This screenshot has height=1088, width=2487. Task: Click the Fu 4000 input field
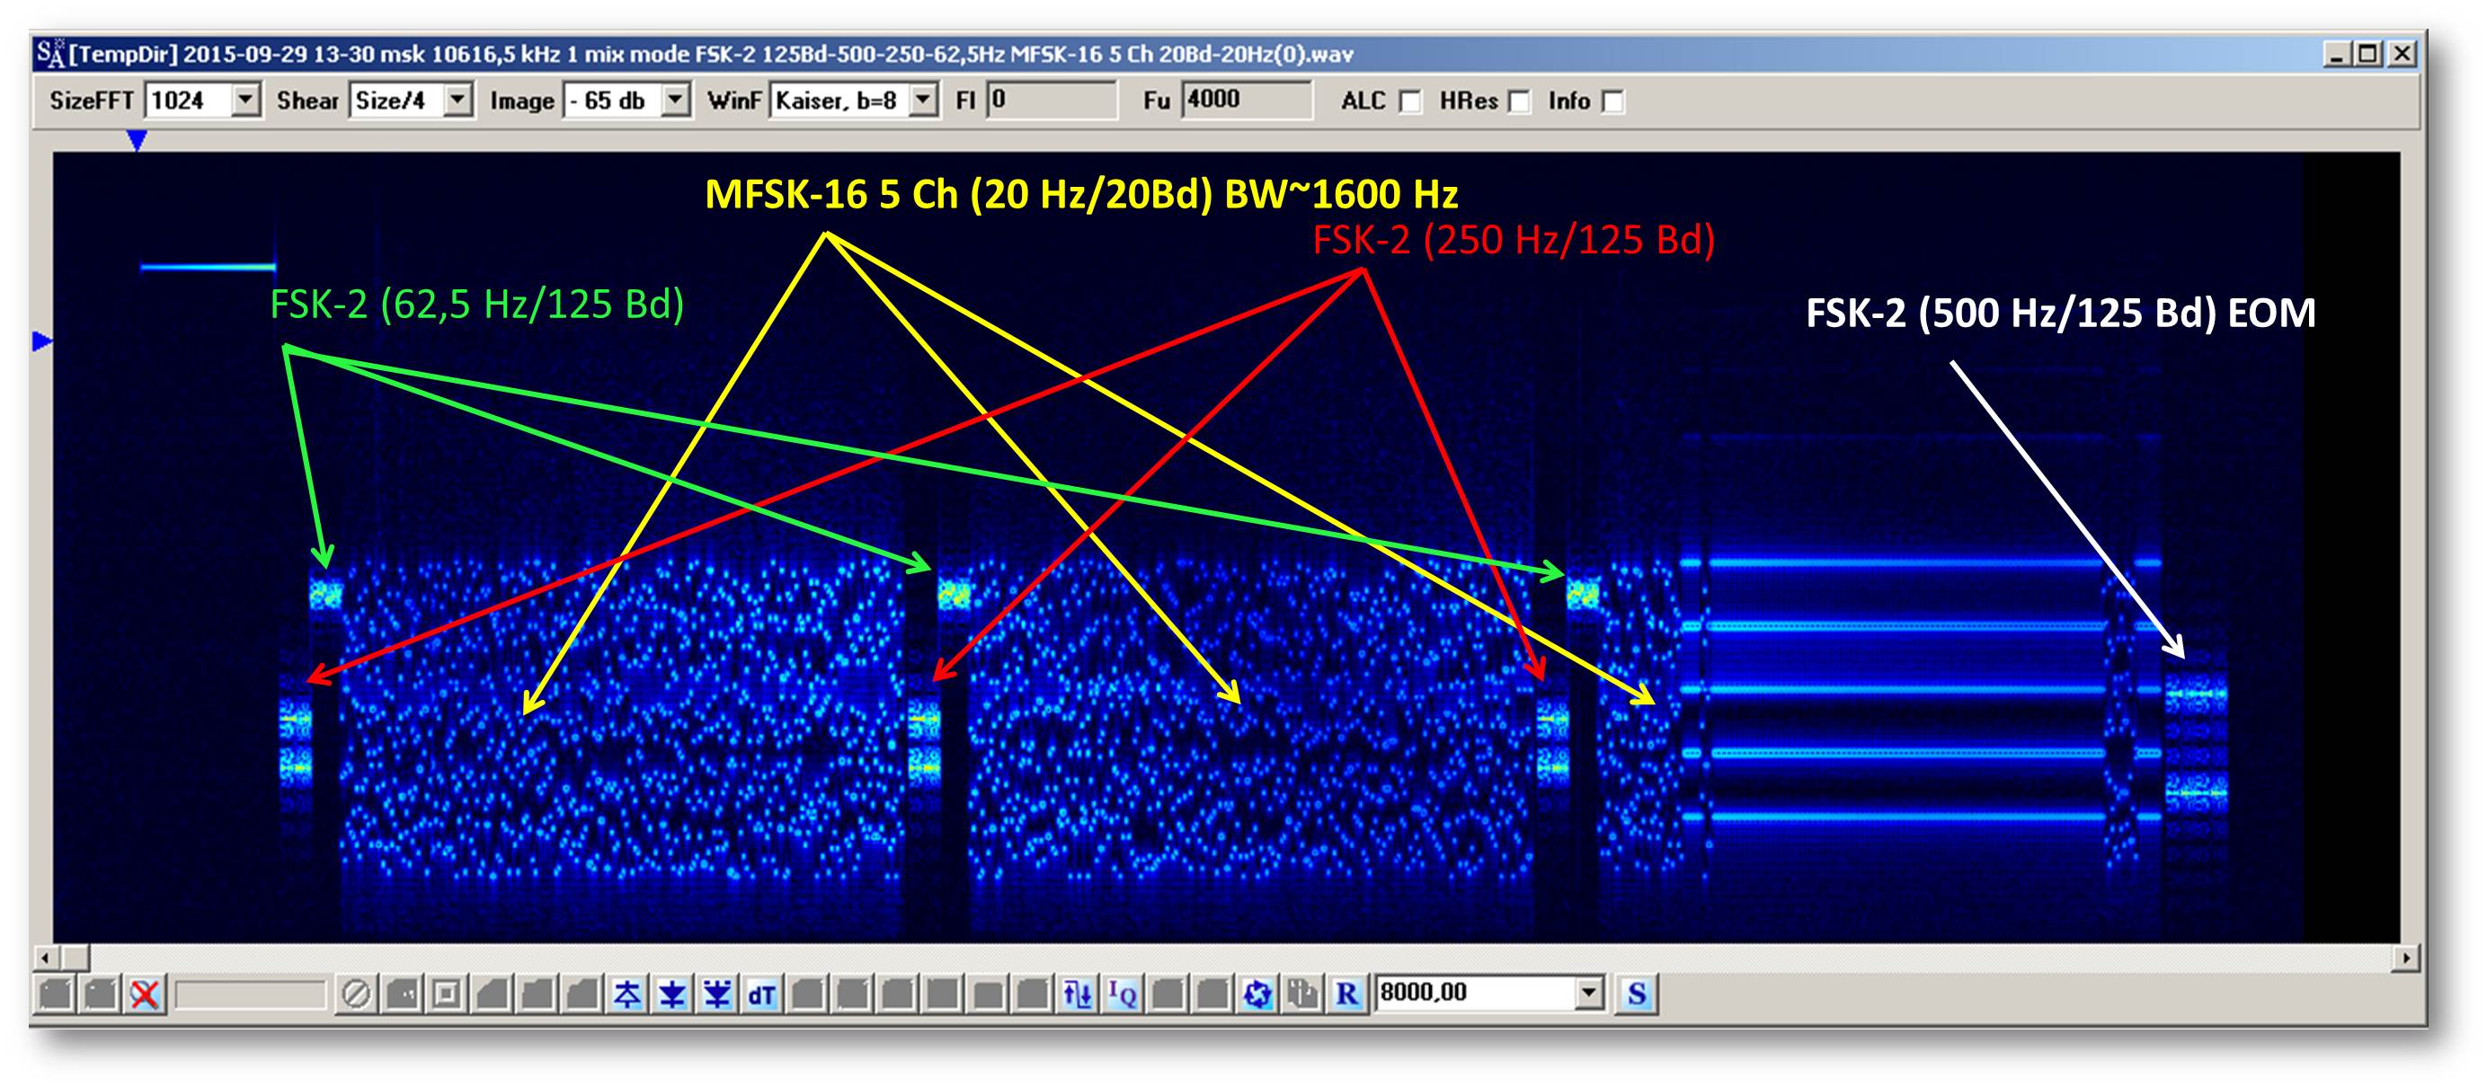click(x=1248, y=101)
